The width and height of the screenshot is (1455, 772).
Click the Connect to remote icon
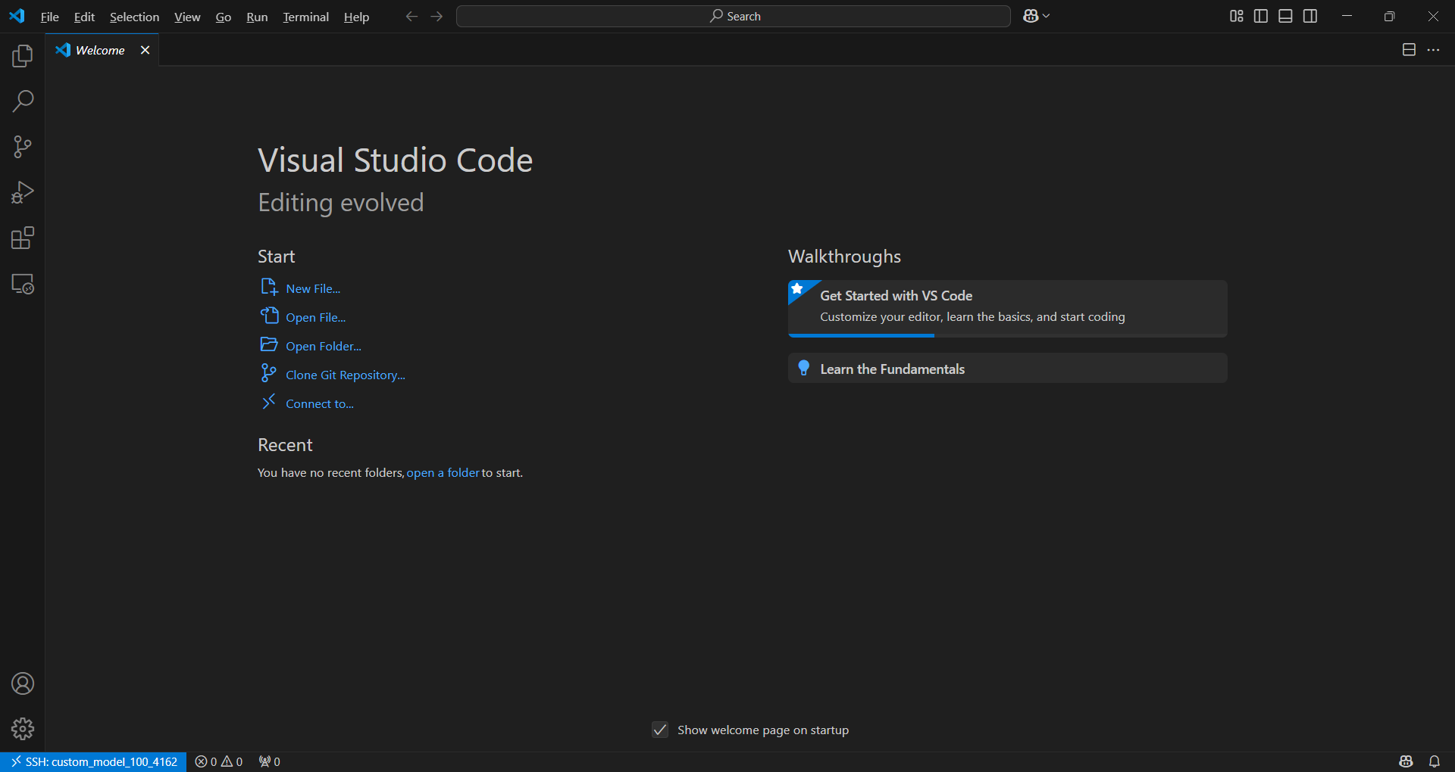[x=269, y=402]
